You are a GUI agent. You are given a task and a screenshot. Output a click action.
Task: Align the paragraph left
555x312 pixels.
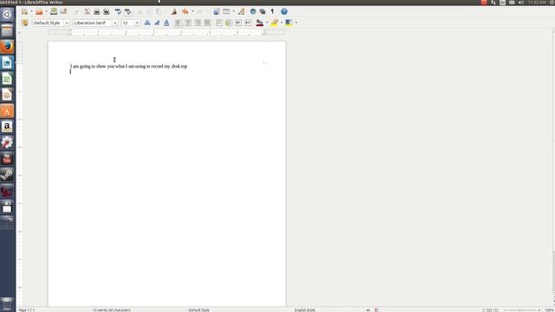pyautogui.click(x=179, y=23)
